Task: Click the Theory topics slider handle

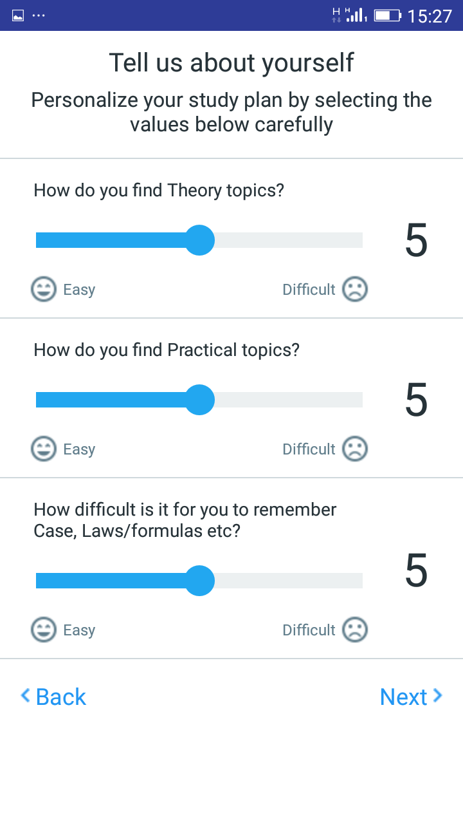Action: tap(199, 240)
